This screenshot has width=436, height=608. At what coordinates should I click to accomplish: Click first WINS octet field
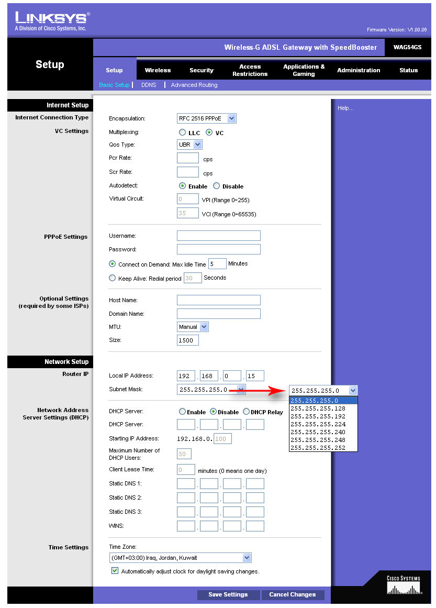point(186,526)
